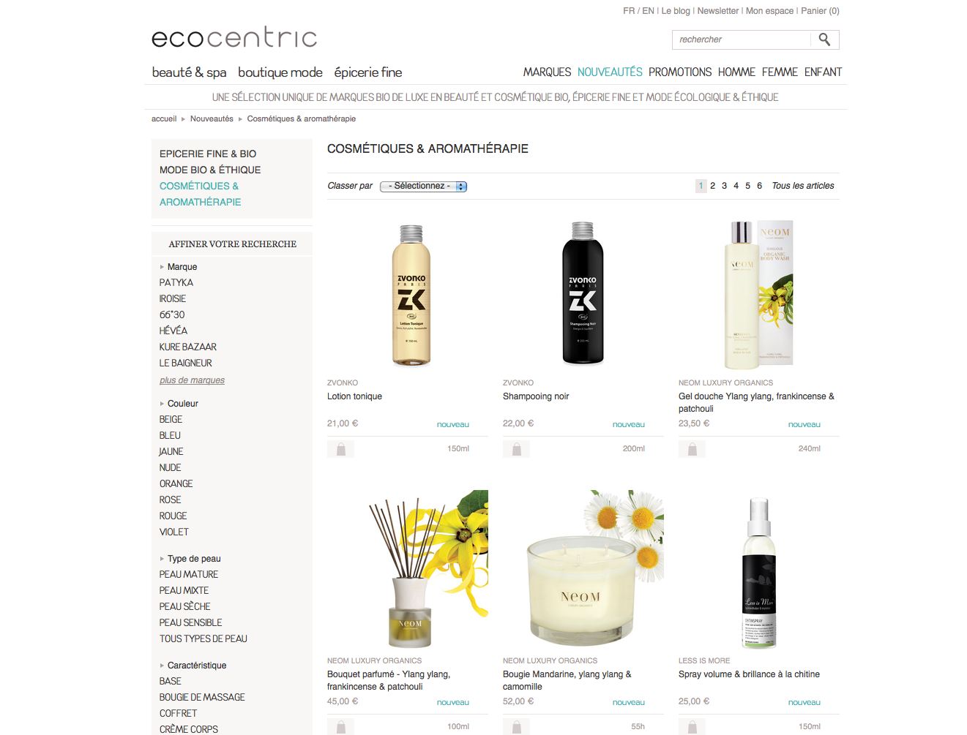
Task: Filter by couleur ROUGE
Action: click(173, 516)
